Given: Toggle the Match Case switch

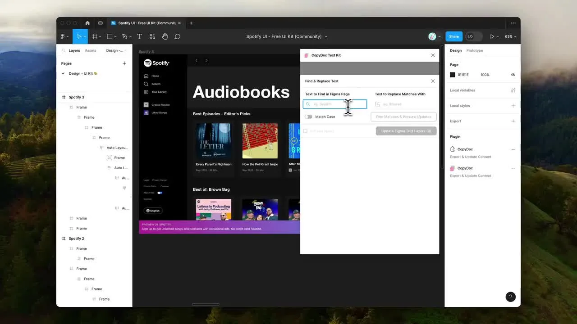Looking at the screenshot, I should pyautogui.click(x=308, y=117).
